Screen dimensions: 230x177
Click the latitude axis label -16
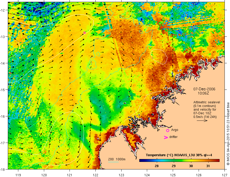coord(3,116)
